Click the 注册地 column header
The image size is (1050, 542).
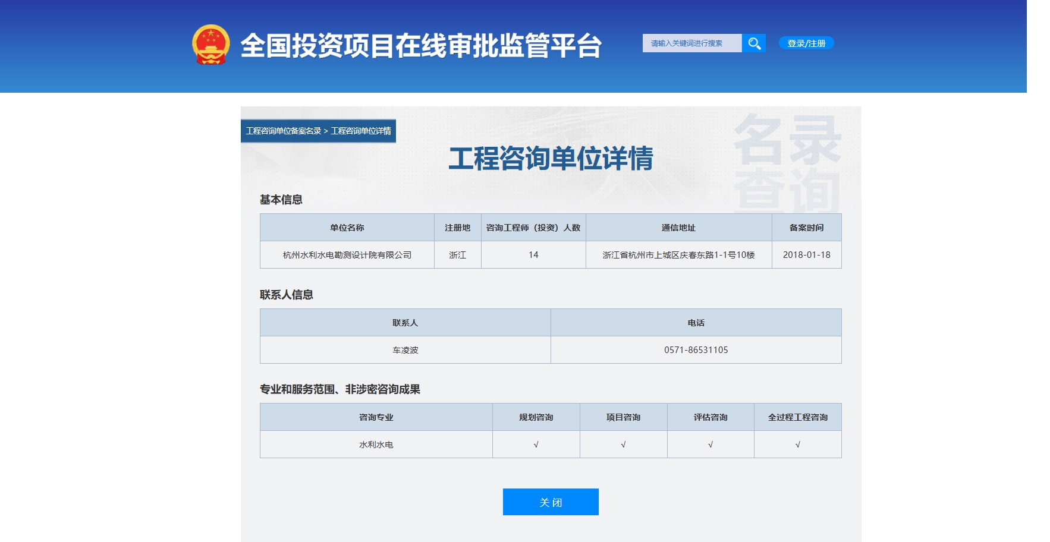458,228
